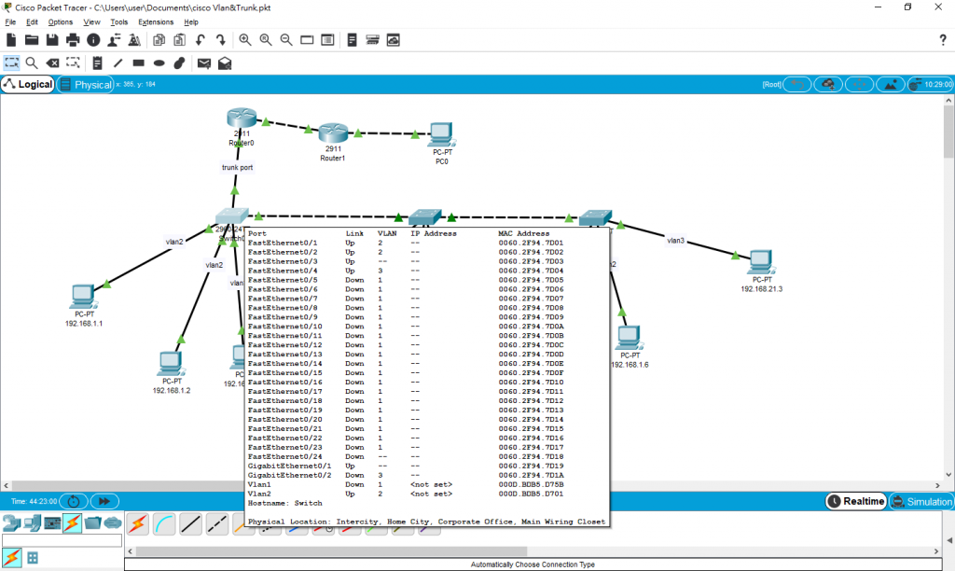Select Multiuser Connection cloud category
955x571 pixels.
113,522
